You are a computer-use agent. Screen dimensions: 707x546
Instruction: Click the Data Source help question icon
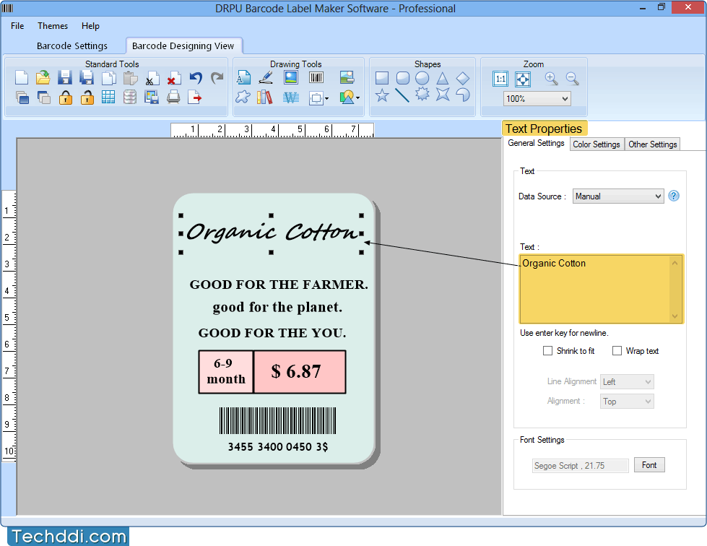click(x=674, y=196)
